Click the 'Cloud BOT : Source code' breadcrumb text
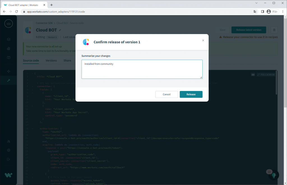Viewport: 287px width, 185px height. (x=70, y=23)
